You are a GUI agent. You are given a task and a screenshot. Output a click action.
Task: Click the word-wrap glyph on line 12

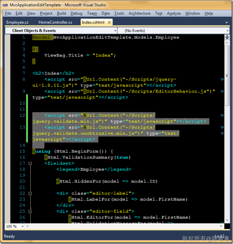coord(222,115)
